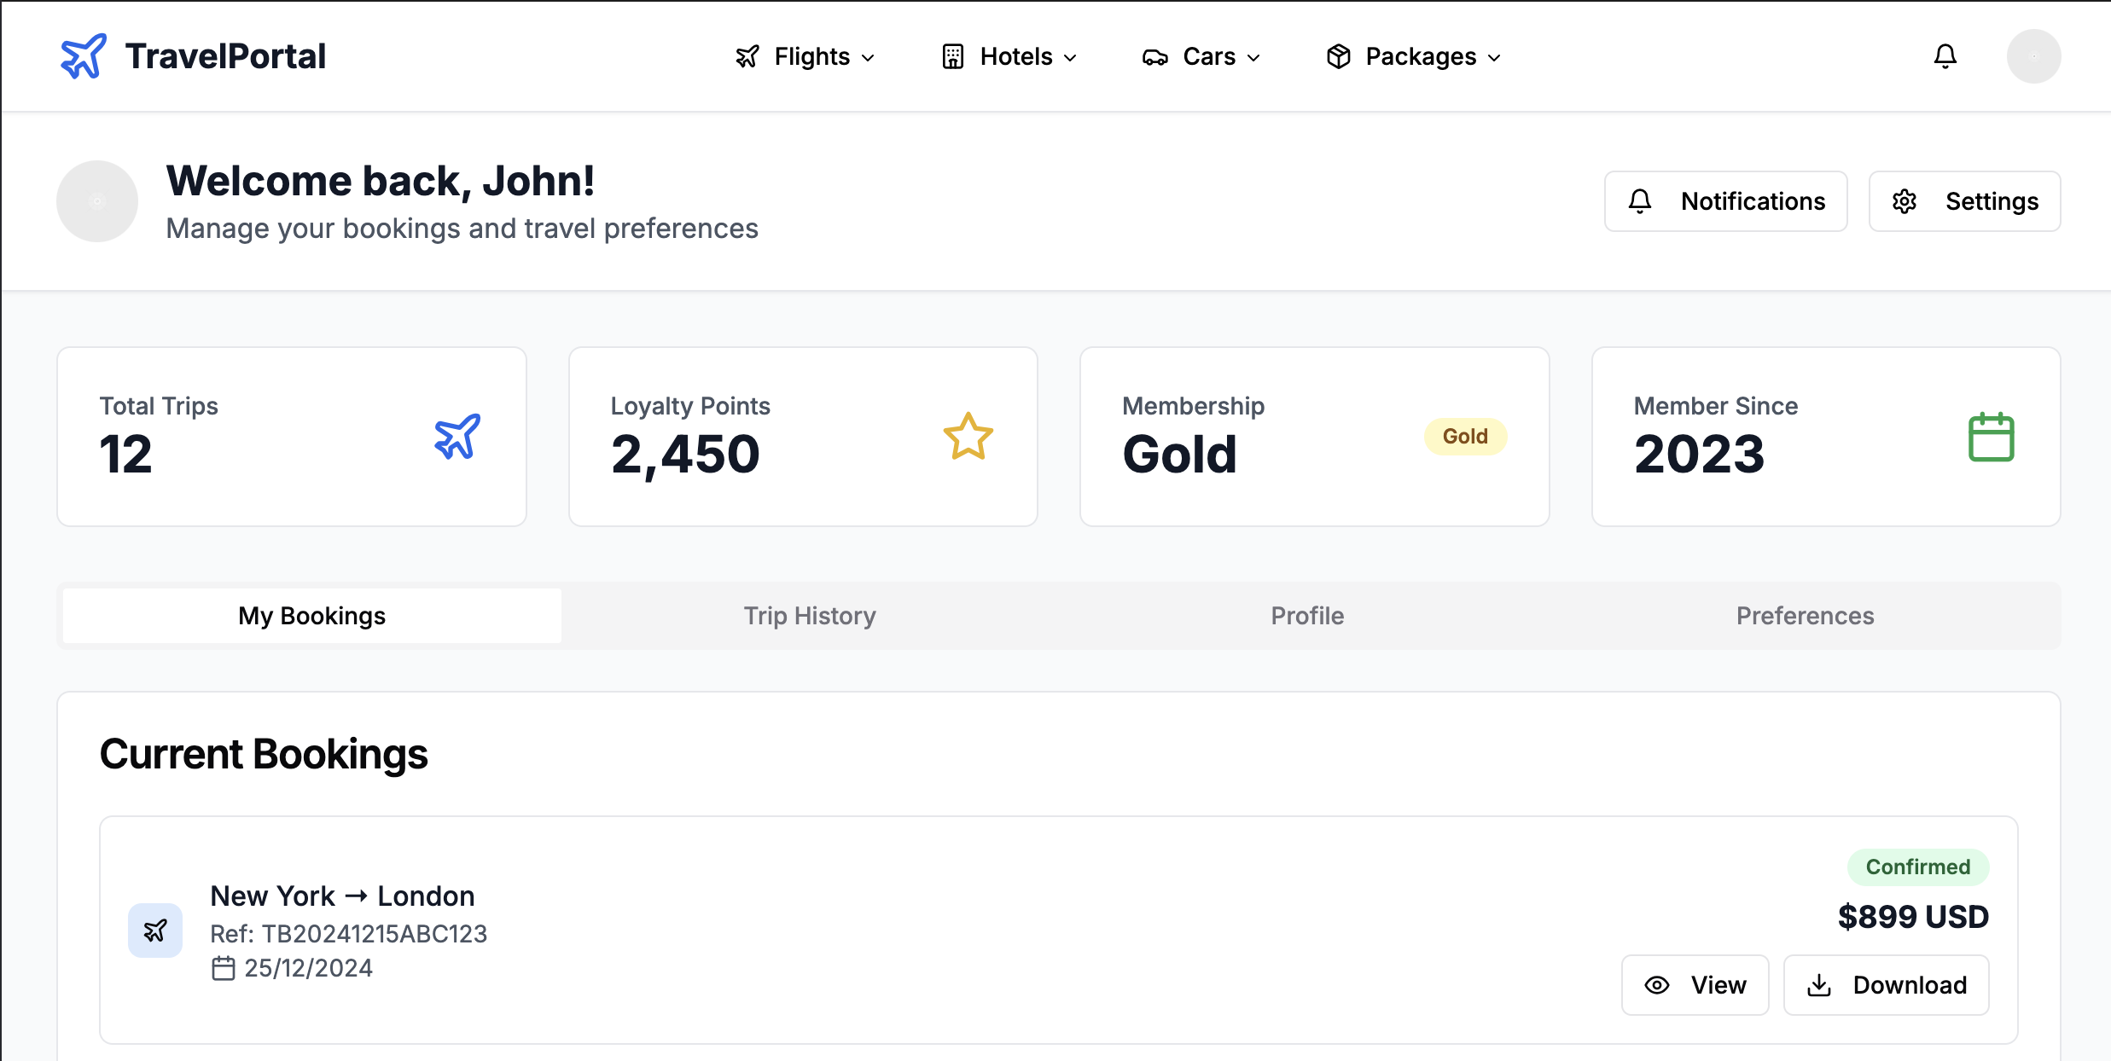Click the user avatar in top right corner
2111x1061 pixels.
pyautogui.click(x=2033, y=56)
